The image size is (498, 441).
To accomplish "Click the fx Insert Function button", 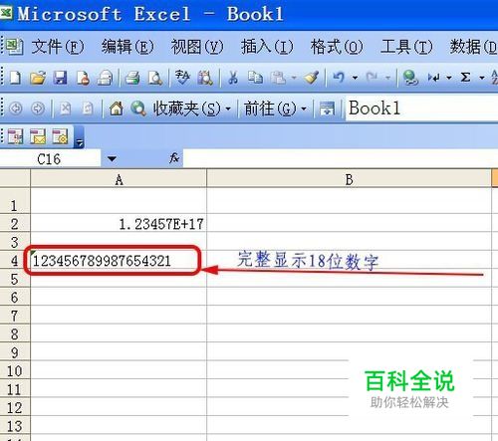I will point(174,158).
